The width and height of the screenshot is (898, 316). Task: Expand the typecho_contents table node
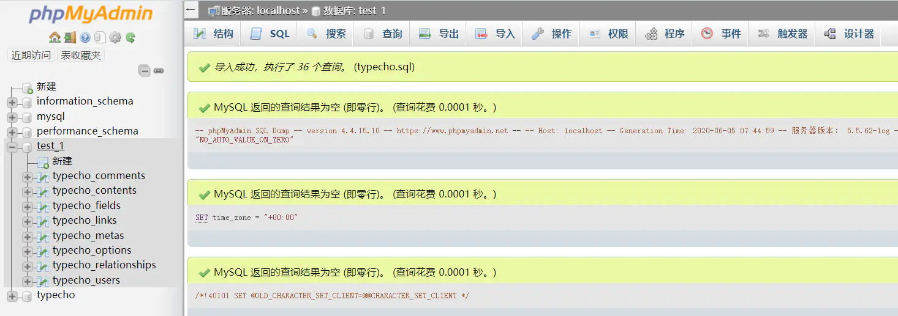pyautogui.click(x=28, y=191)
